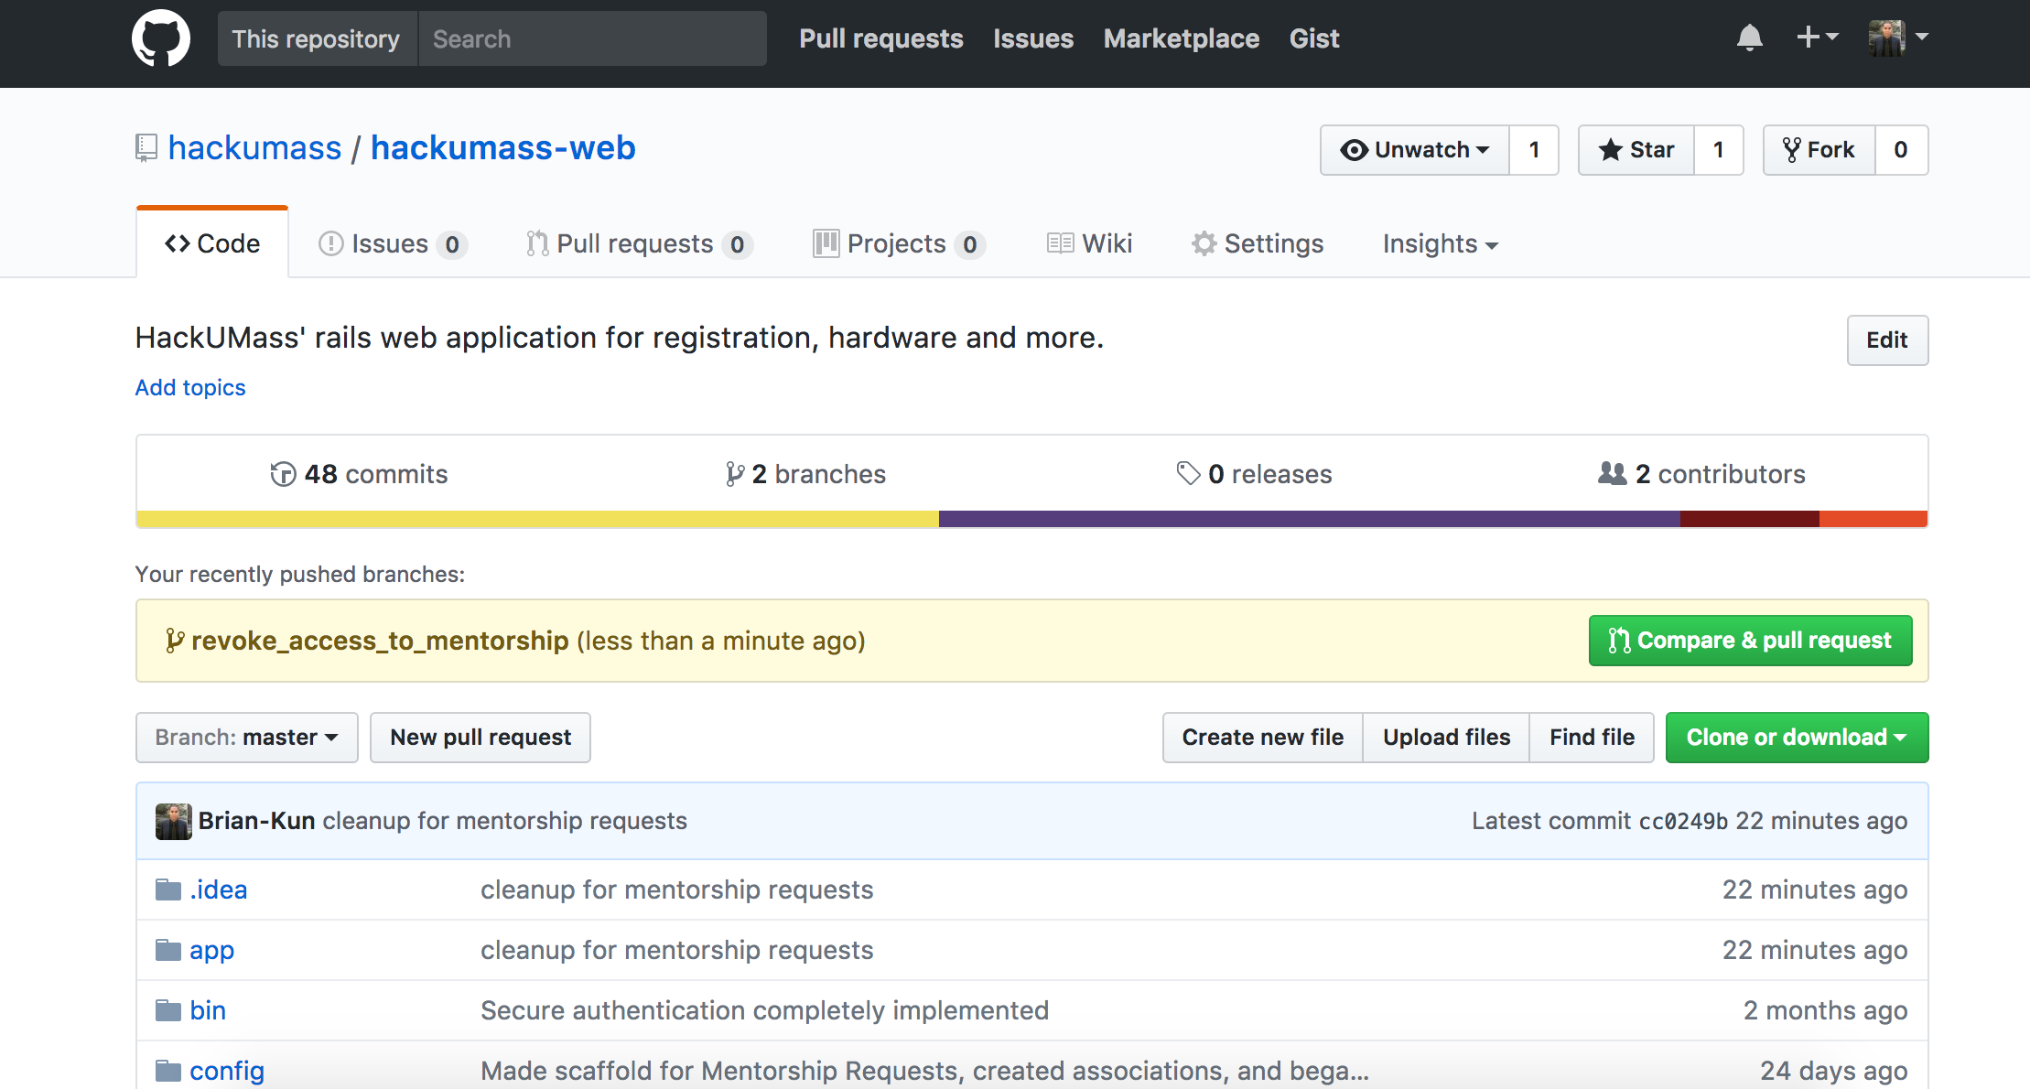Screen dimensions: 2030x1089
Task: Expand the Branch: master selector
Action: [x=246, y=738]
